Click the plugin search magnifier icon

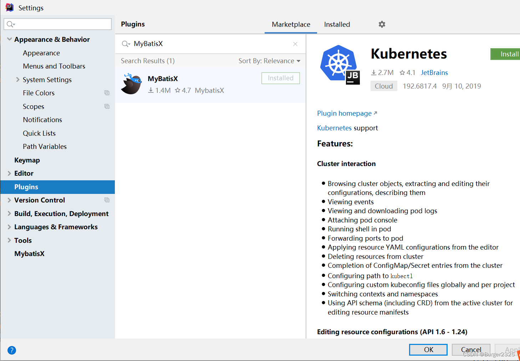click(126, 44)
